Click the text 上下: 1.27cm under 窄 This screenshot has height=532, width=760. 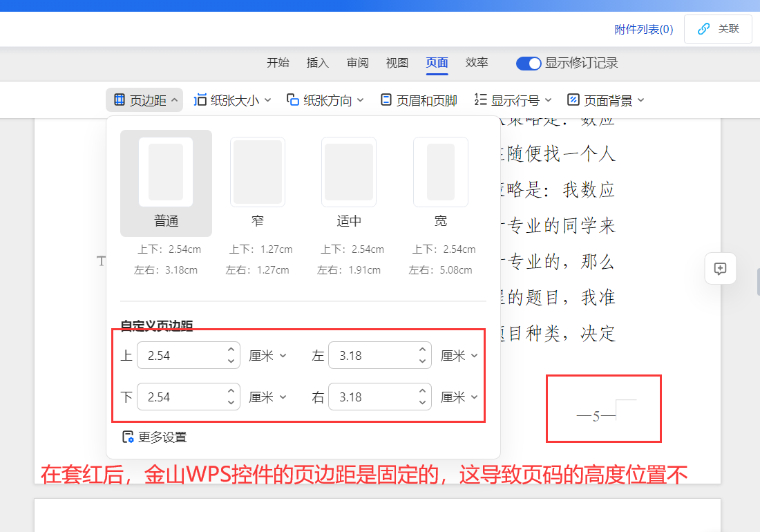click(x=260, y=249)
